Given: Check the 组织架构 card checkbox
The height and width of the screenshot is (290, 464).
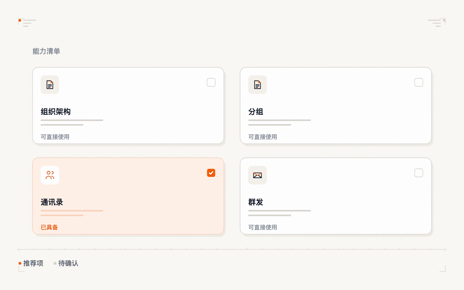Looking at the screenshot, I should 211,82.
